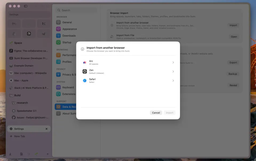Click the Export button
Screen dimensions: 256x161
pyautogui.click(x=233, y=63)
